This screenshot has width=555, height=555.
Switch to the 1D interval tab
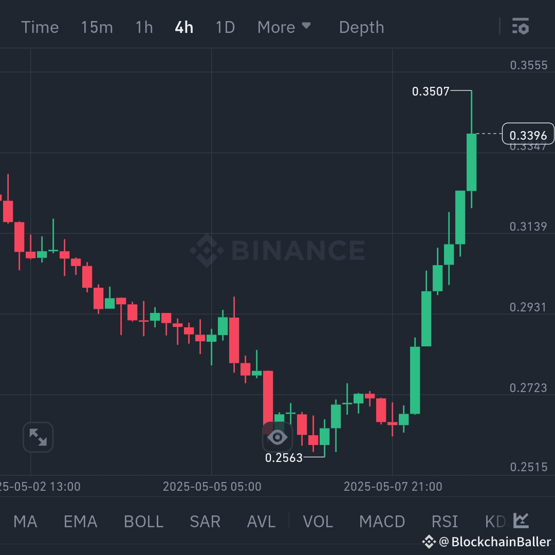[x=225, y=27]
